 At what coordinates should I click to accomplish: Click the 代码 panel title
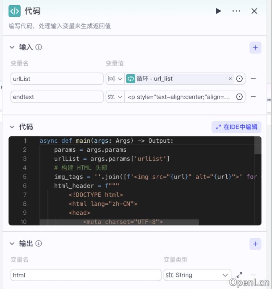pyautogui.click(x=33, y=11)
